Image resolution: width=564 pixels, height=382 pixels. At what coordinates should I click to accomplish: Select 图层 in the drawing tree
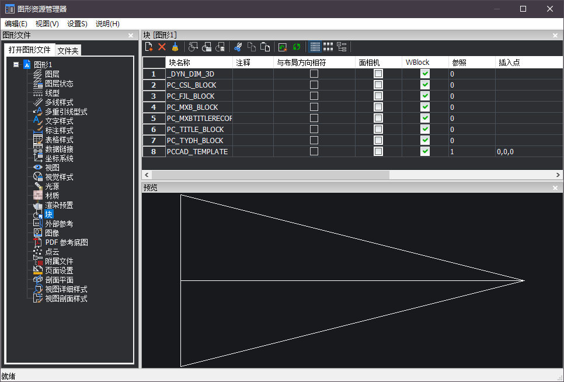pos(52,74)
